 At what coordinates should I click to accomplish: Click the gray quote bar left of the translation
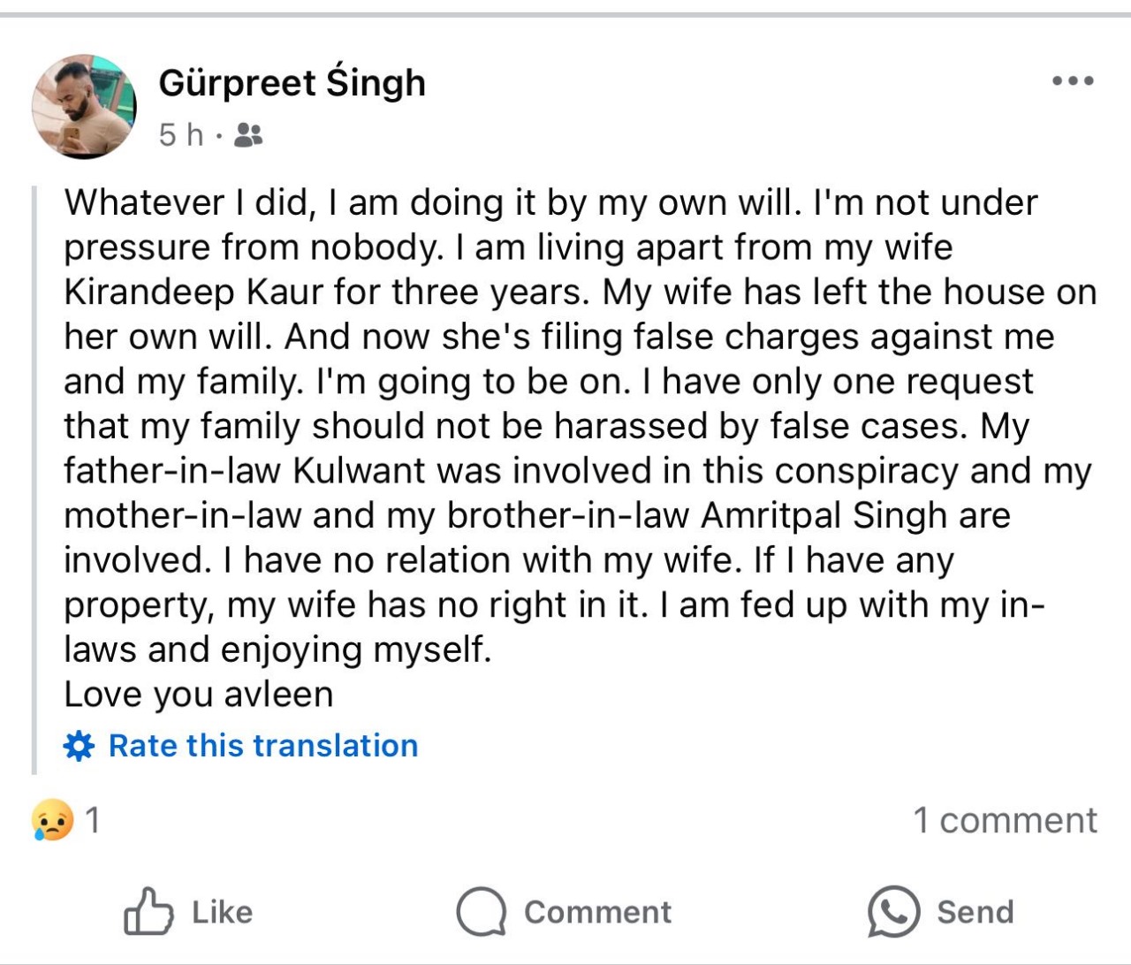coord(34,477)
